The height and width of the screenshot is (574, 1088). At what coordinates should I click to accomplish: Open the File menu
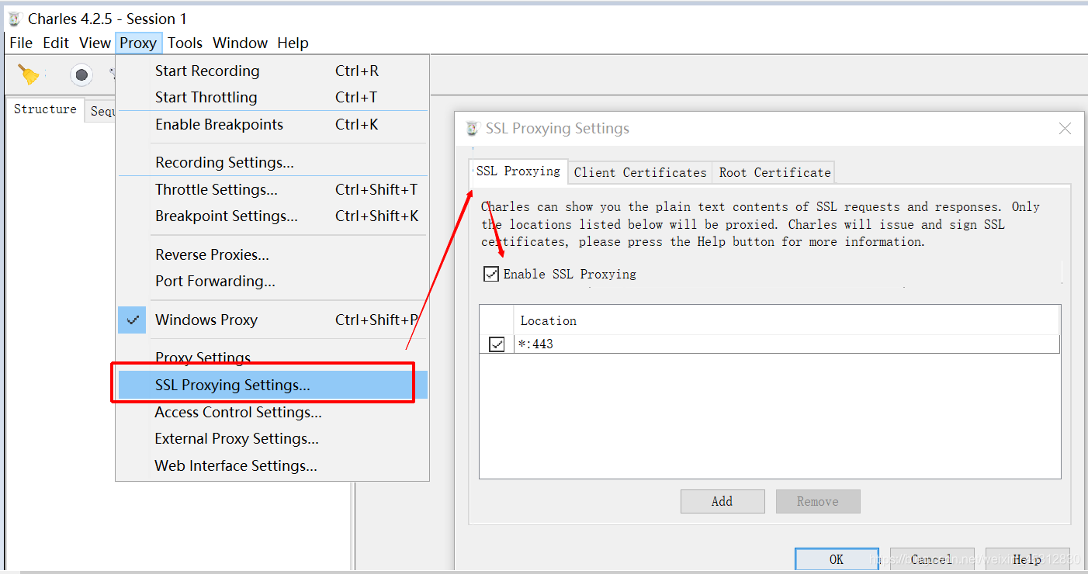[21, 43]
